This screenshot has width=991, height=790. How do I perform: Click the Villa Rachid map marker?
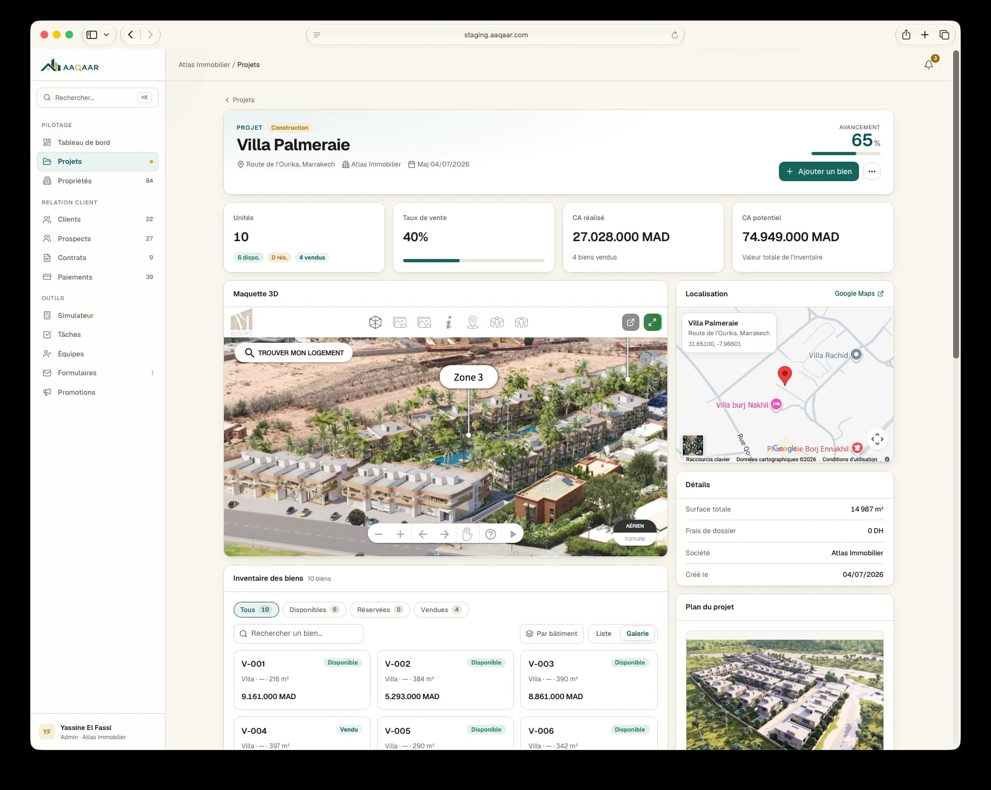pyautogui.click(x=856, y=355)
